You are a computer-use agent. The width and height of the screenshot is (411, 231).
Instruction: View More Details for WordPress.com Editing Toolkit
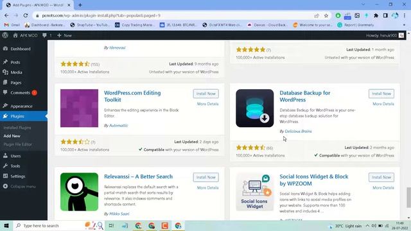point(207,104)
